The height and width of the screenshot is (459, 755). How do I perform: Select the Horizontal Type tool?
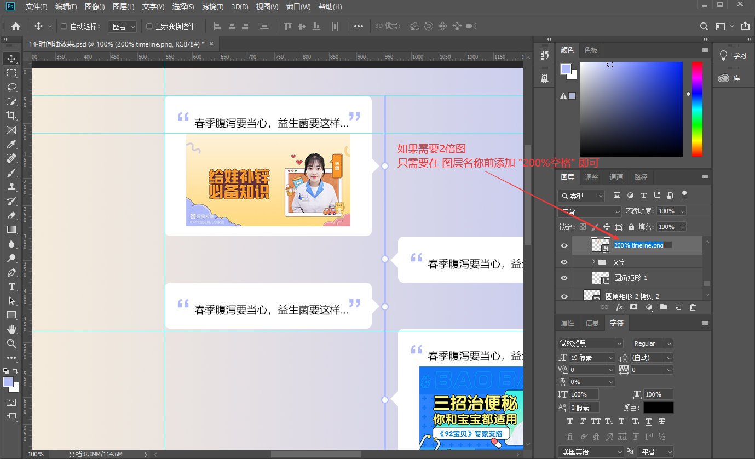(x=11, y=286)
